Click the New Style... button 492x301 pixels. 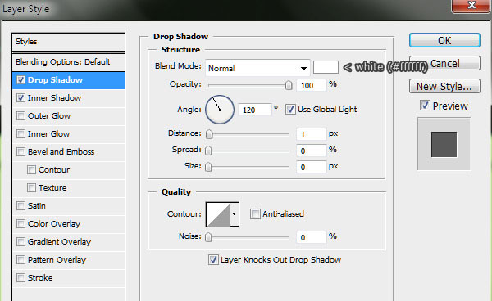pyautogui.click(x=444, y=87)
